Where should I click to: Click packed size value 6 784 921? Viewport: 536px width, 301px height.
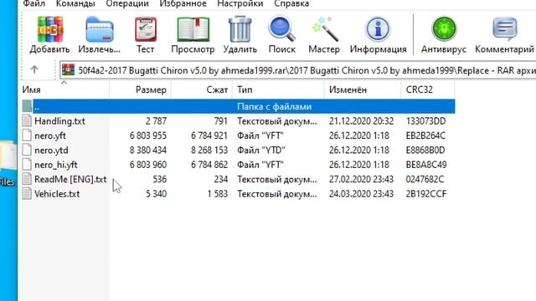pos(209,135)
